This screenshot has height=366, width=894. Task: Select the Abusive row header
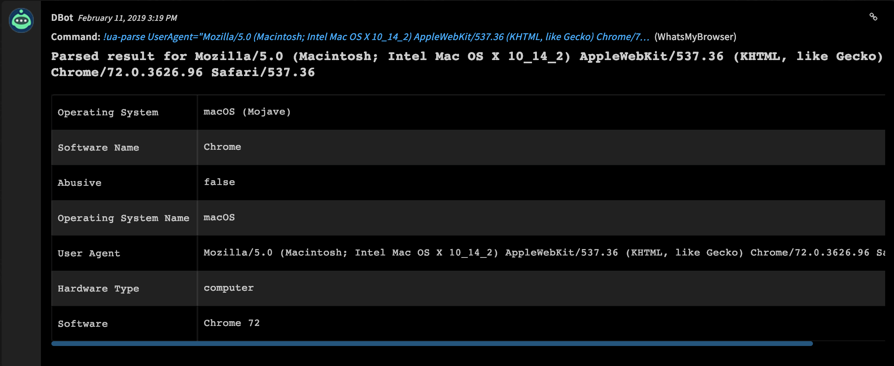tap(79, 183)
